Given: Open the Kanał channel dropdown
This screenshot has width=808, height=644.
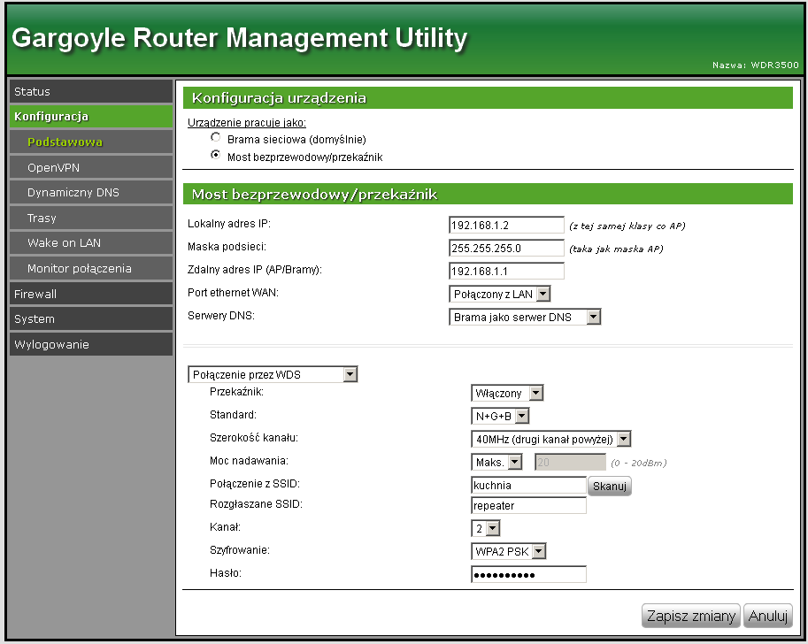Looking at the screenshot, I should (x=486, y=528).
